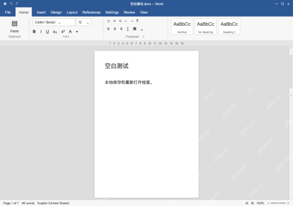The image size is (293, 206).
Task: Select the view icon beside the 100% label
Action: pyautogui.click(x=252, y=203)
